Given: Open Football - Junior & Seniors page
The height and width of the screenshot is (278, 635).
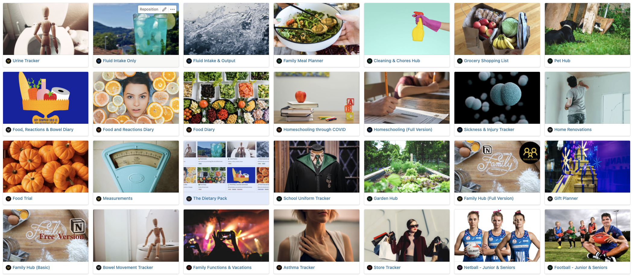Looking at the screenshot, I should (x=581, y=267).
